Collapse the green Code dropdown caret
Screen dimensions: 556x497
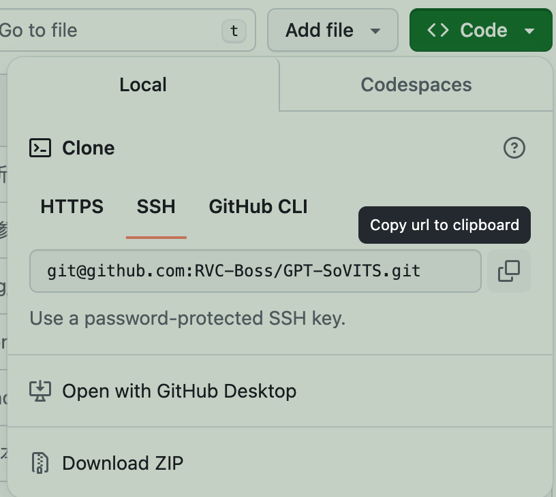[529, 31]
